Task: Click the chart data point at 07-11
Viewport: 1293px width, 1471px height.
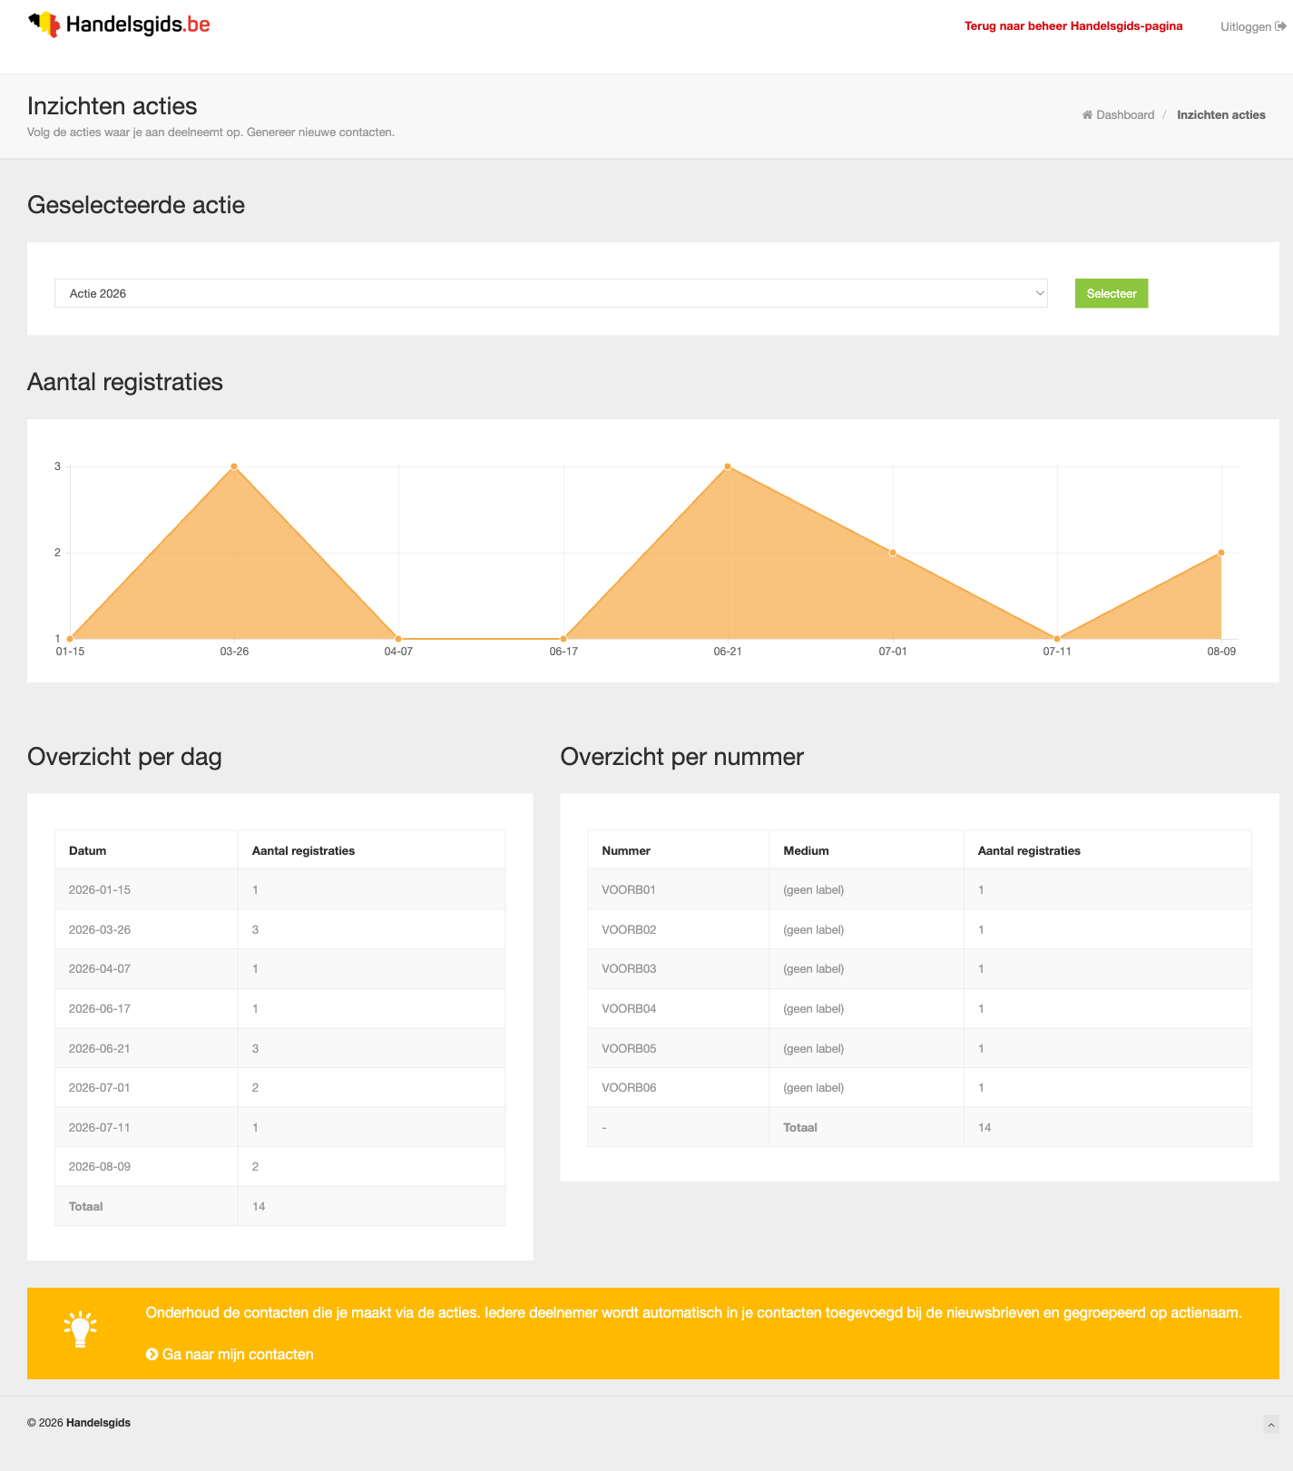Action: coord(1057,639)
